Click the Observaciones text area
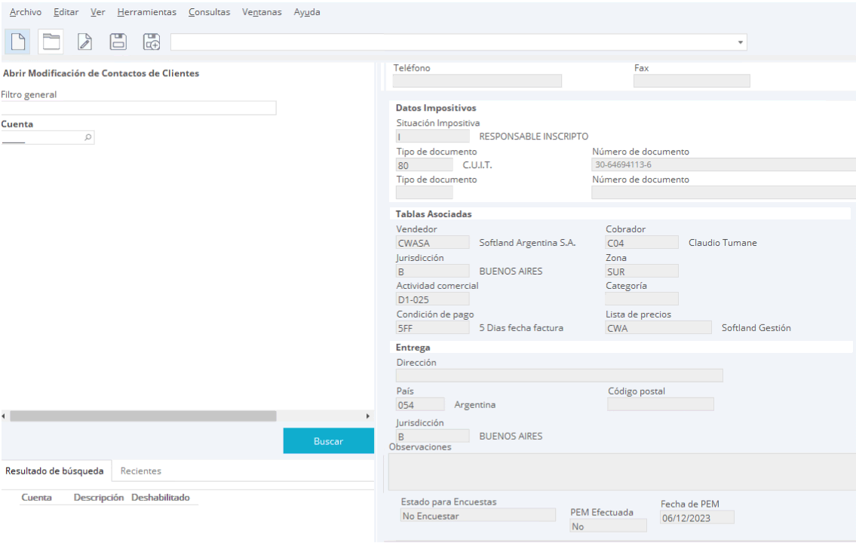The image size is (856, 543). click(622, 472)
